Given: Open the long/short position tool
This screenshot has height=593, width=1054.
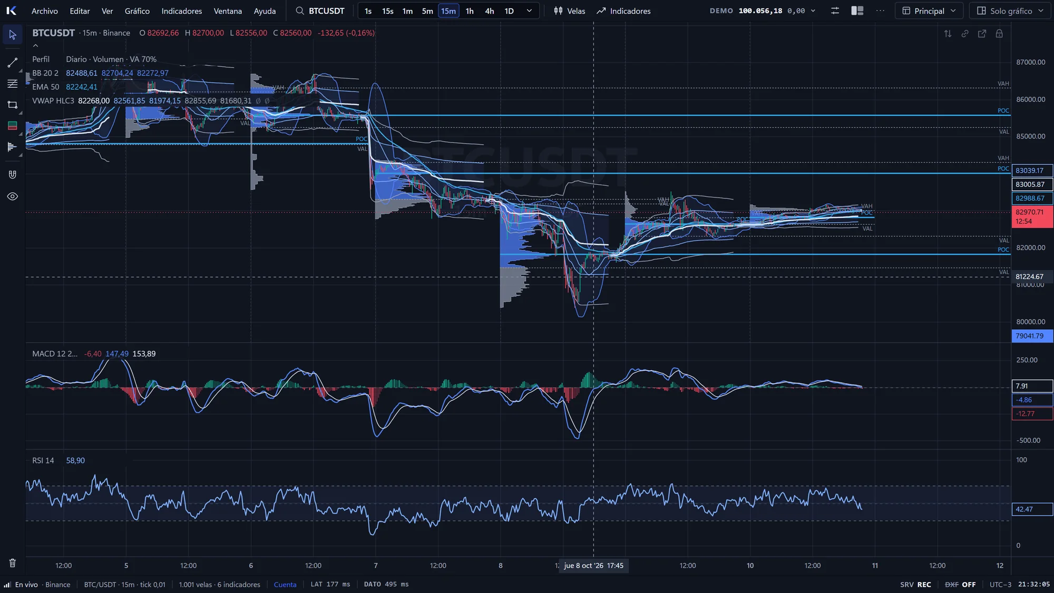Looking at the screenshot, I should 13,125.
